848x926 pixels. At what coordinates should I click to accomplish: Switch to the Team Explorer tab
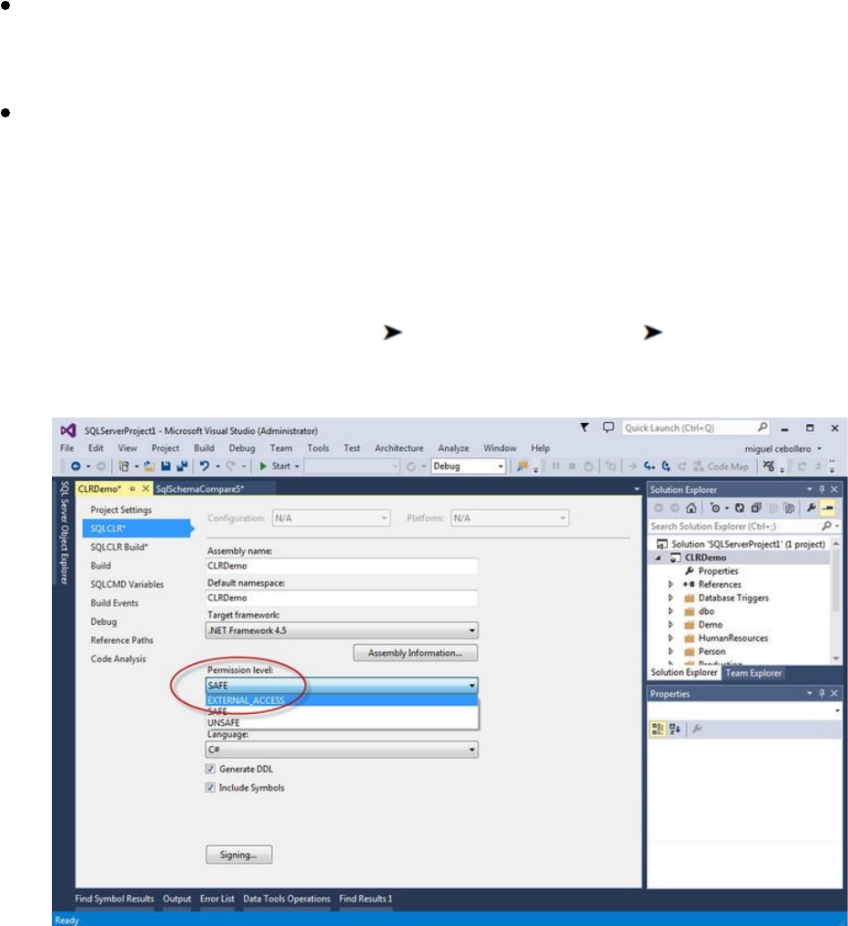[753, 672]
